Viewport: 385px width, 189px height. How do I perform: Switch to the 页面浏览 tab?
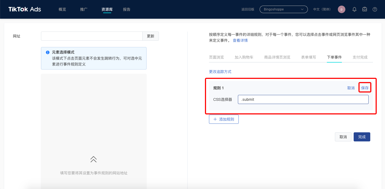coord(216,57)
